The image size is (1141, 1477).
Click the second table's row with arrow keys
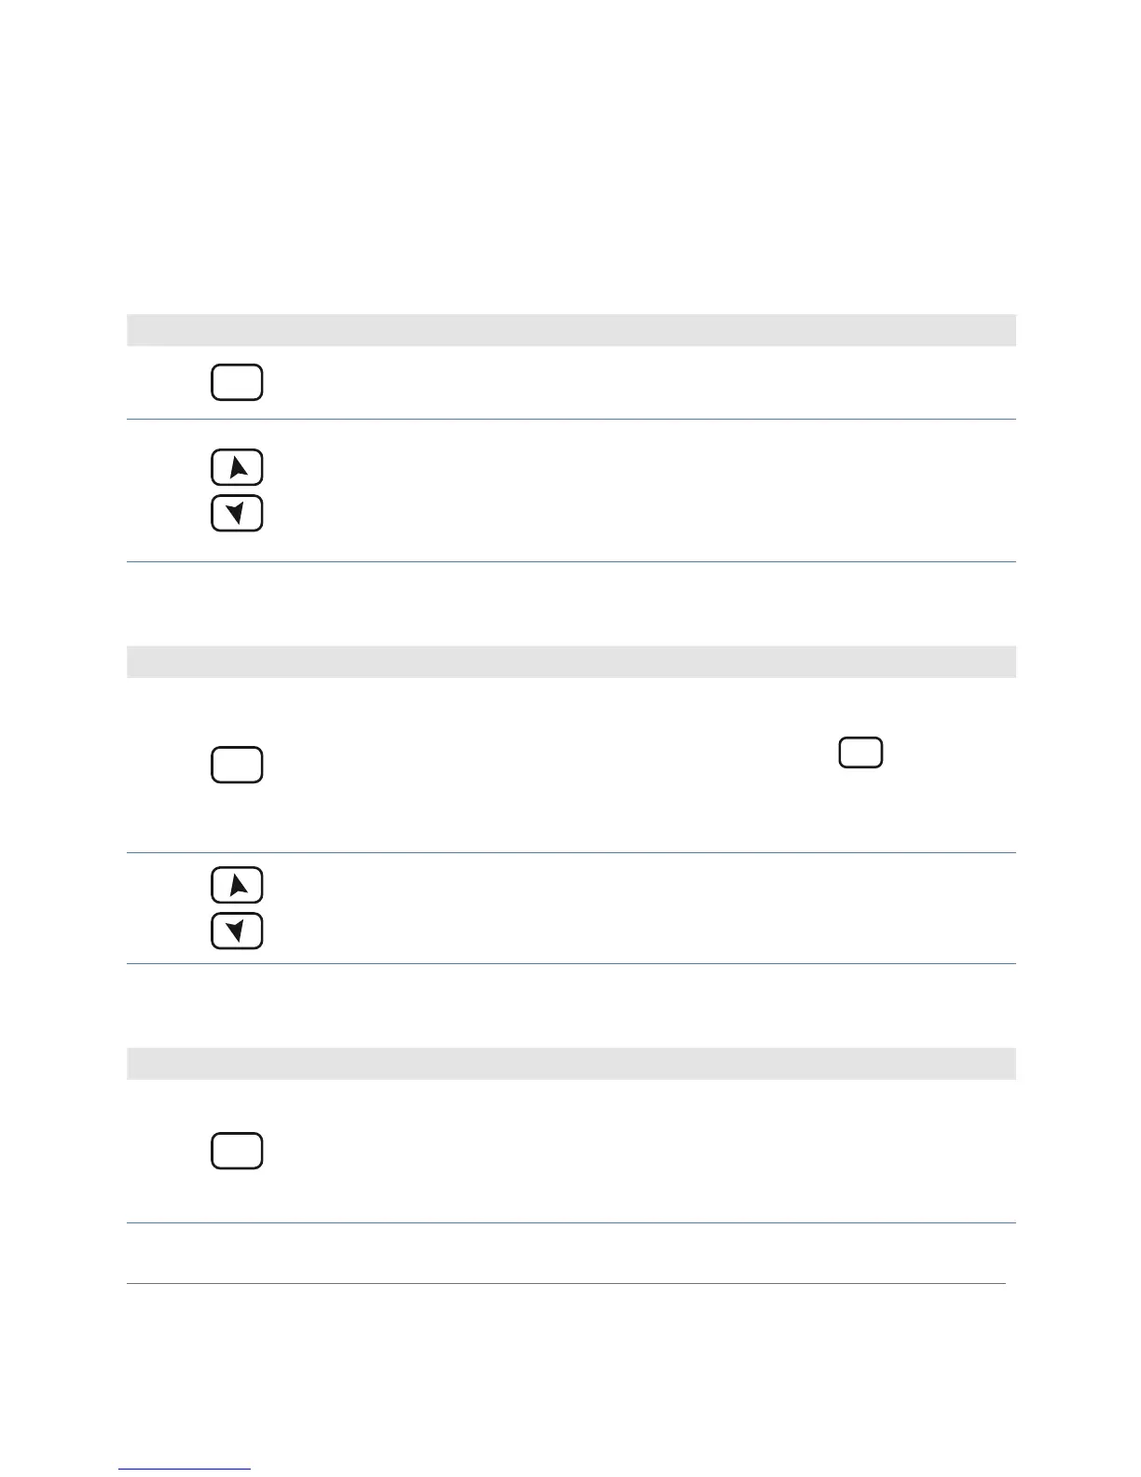(570, 908)
